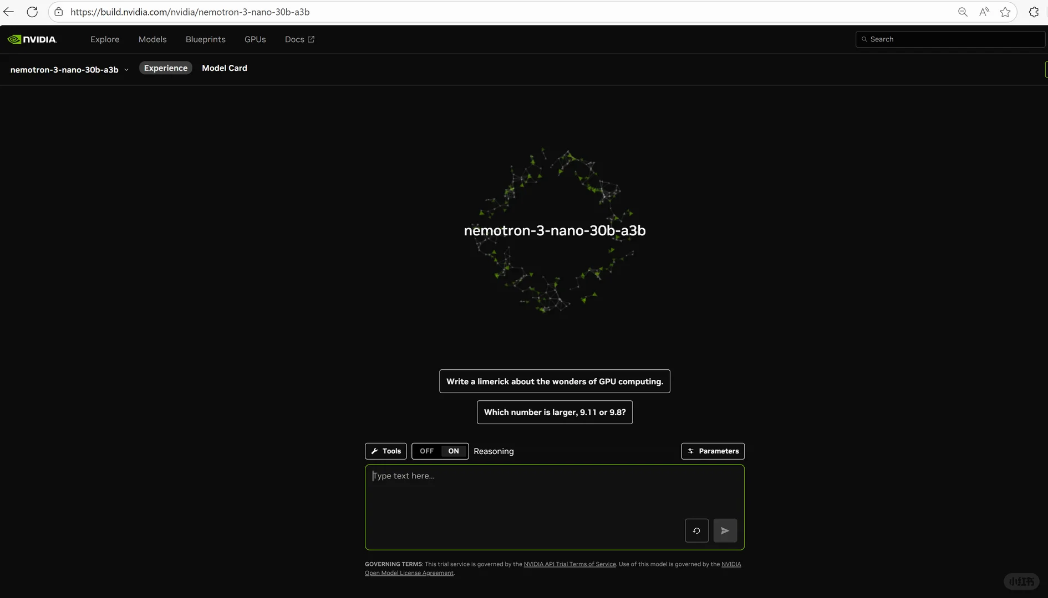Click the reset conversation icon

point(696,530)
